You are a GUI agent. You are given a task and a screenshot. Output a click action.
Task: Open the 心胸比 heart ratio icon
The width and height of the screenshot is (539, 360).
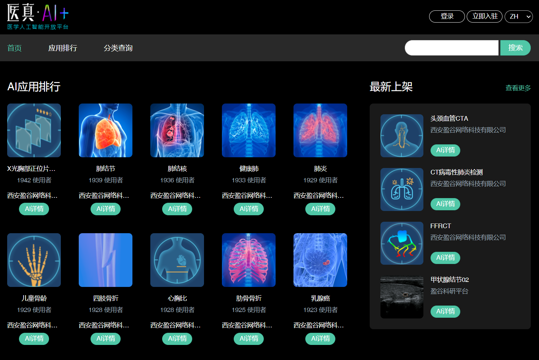[177, 260]
